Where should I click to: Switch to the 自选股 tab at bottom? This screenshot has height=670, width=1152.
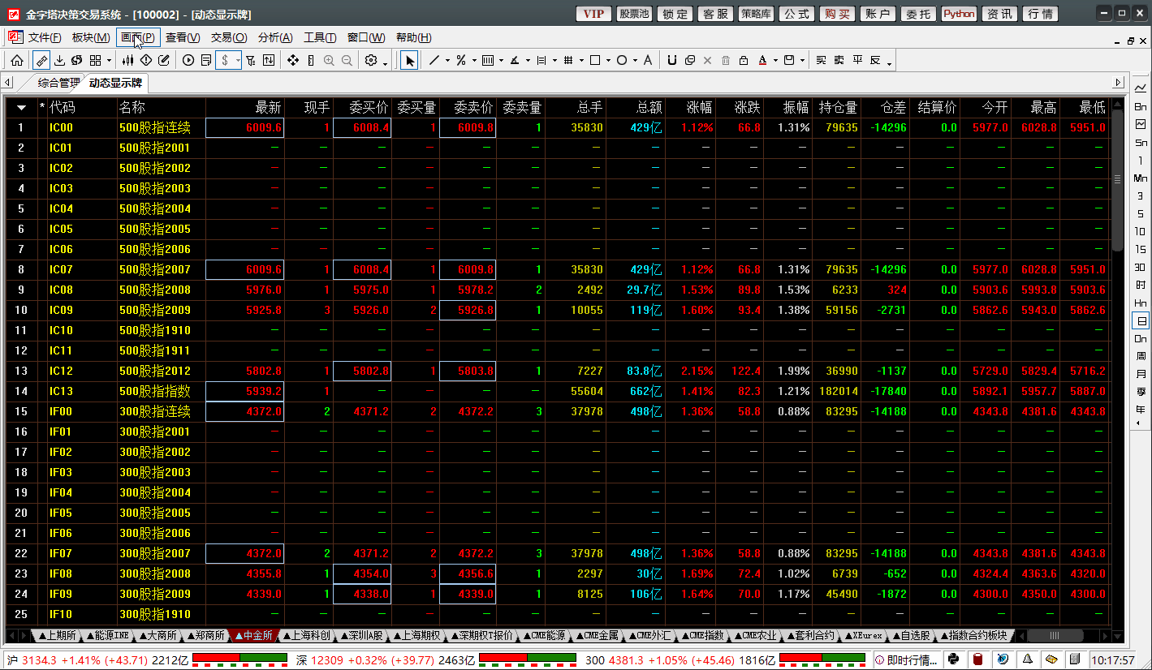[913, 635]
